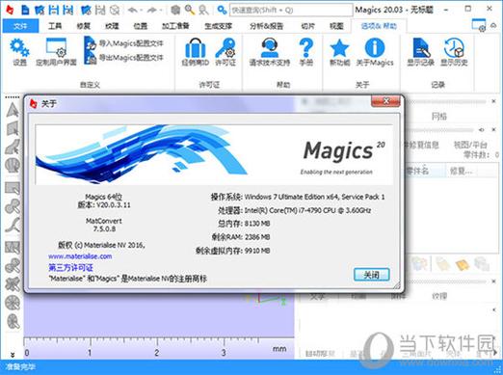Switch to the 加工准备 ribbon tab

[x=175, y=26]
